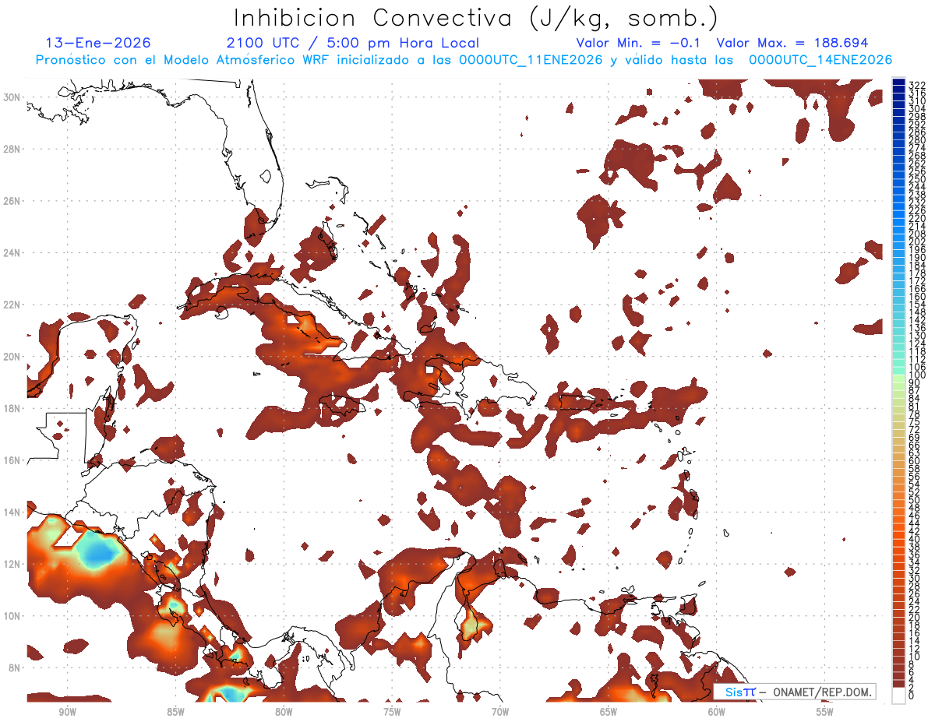The image size is (935, 722).
Task: Click the 22N latitude axis label
Action: click(11, 305)
